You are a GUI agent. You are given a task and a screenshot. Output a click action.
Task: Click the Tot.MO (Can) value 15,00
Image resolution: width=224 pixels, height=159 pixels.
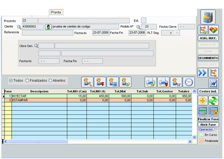click(x=77, y=96)
